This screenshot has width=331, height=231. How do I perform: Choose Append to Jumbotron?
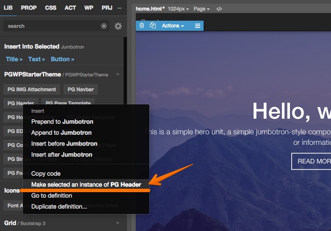[x=86, y=133]
